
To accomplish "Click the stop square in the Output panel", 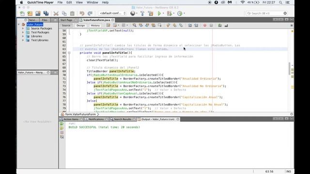I will click(x=62, y=132).
